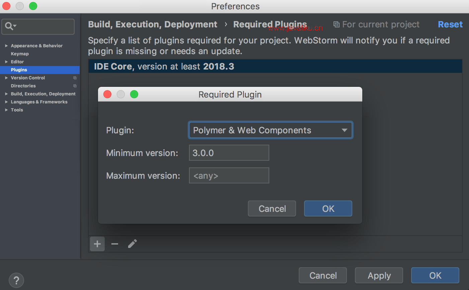
Task: Click the For current project icon
Action: coord(337,24)
